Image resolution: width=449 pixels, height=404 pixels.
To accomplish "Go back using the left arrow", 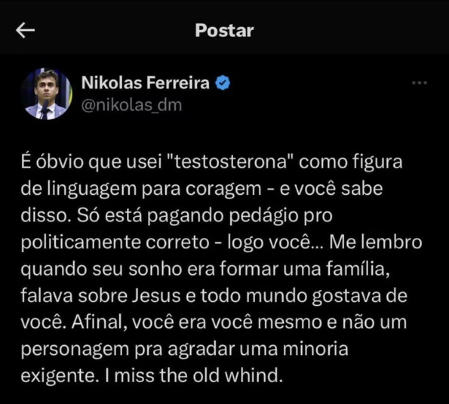I will [x=25, y=30].
